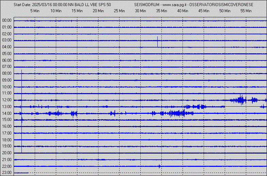
Task: Click the 45 Min column header
Action: click(x=204, y=11)
